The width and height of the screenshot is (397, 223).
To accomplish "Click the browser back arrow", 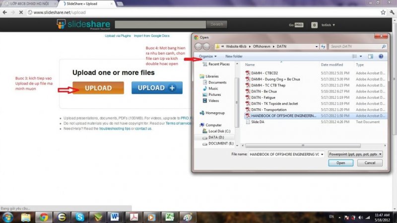I will [5, 12].
